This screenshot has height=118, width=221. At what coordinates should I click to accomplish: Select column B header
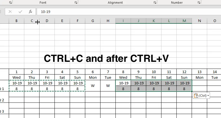tap(16, 21)
